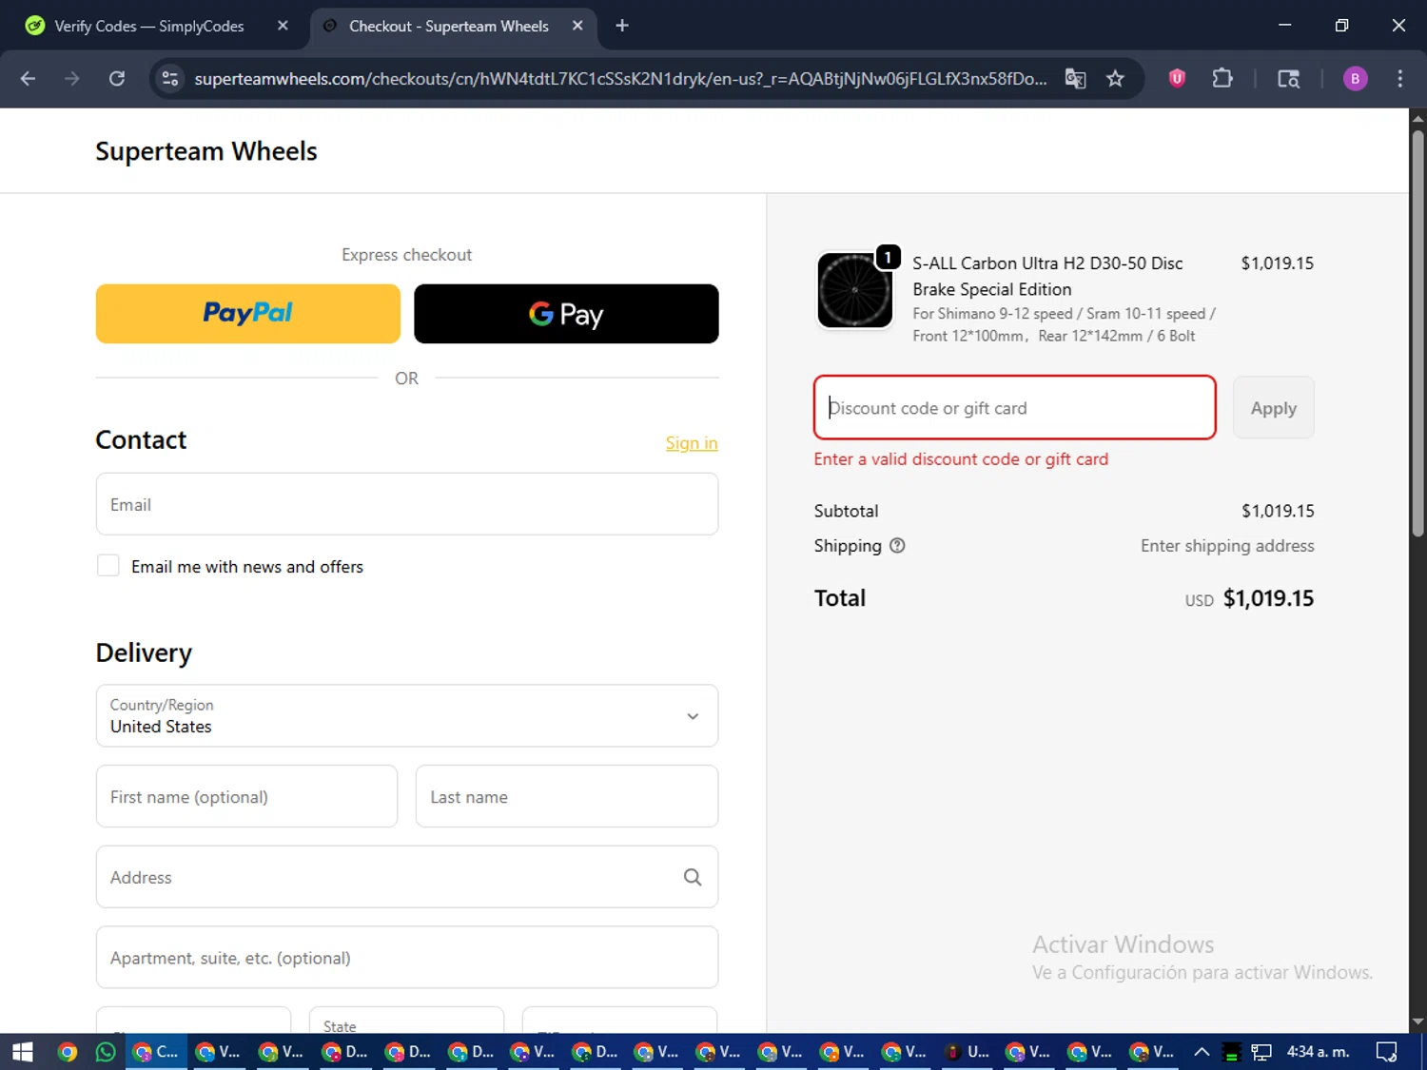The width and height of the screenshot is (1427, 1070).
Task: Click the scrollbar up arrow
Action: (x=1417, y=119)
